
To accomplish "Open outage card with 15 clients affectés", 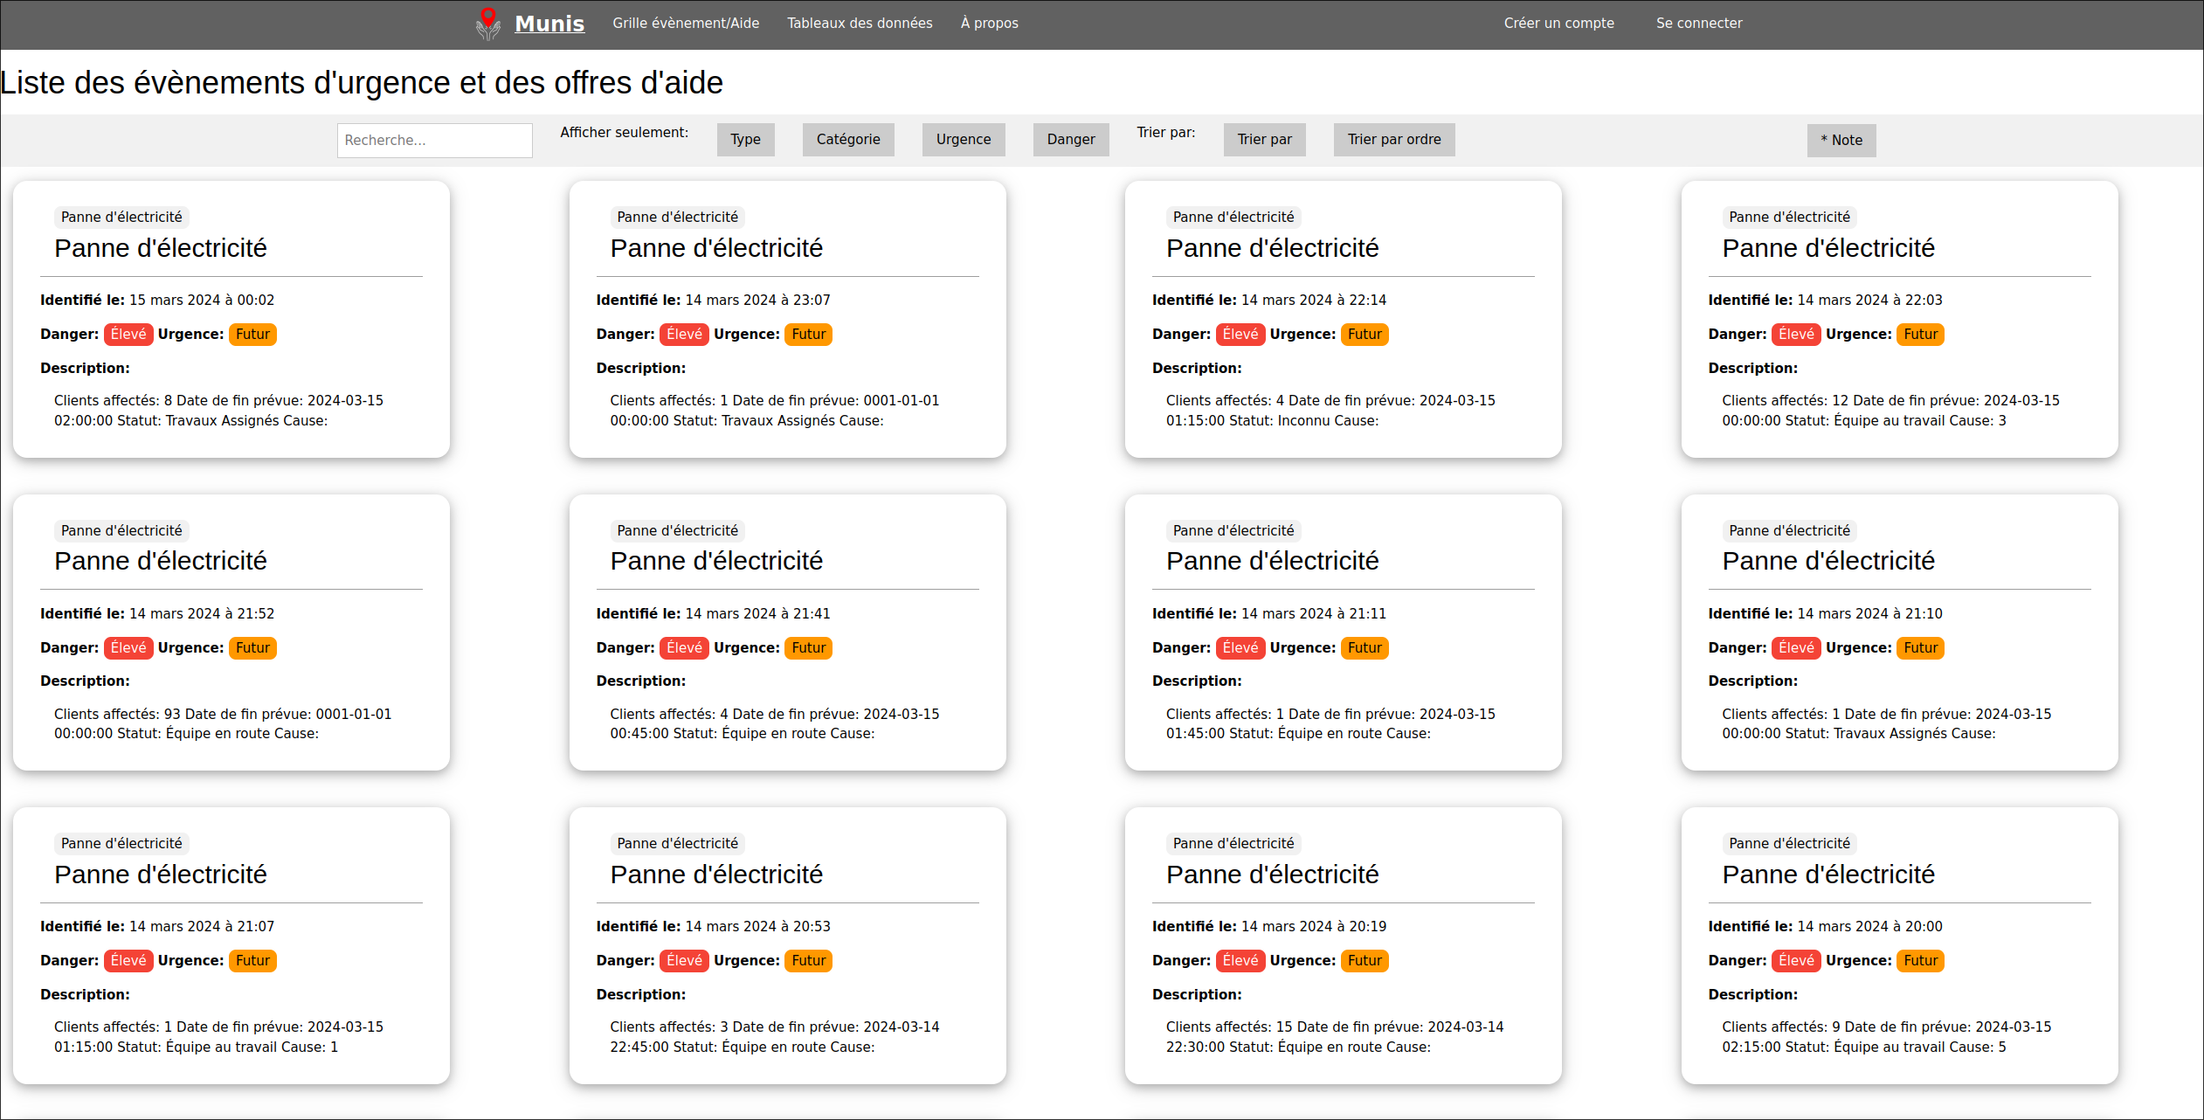I will coord(1272,875).
